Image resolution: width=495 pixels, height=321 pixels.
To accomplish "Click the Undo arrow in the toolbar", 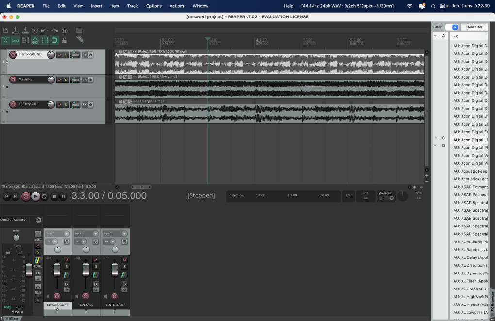I will click(45, 31).
